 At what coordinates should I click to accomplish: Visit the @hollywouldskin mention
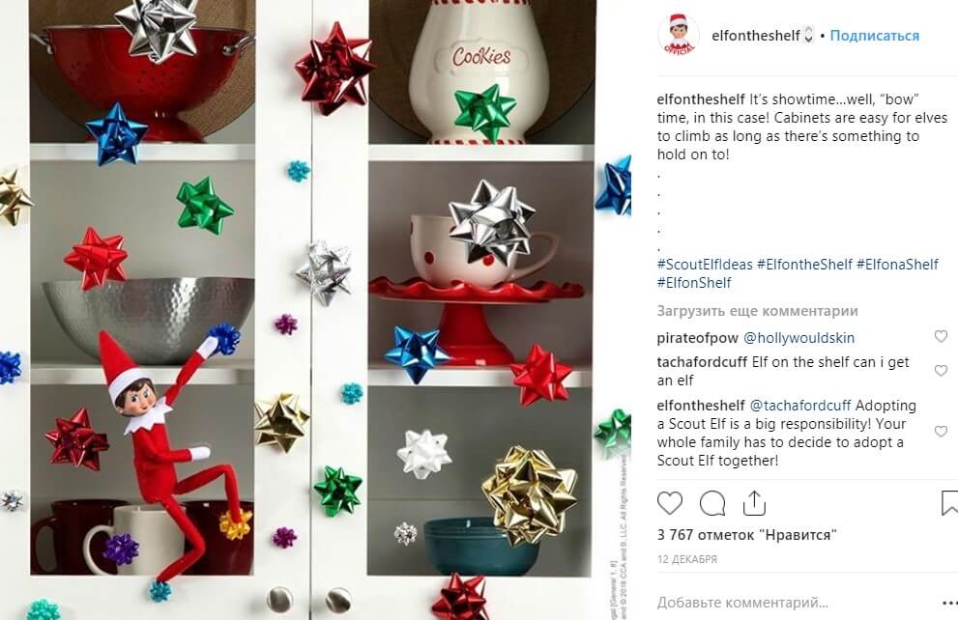click(798, 337)
